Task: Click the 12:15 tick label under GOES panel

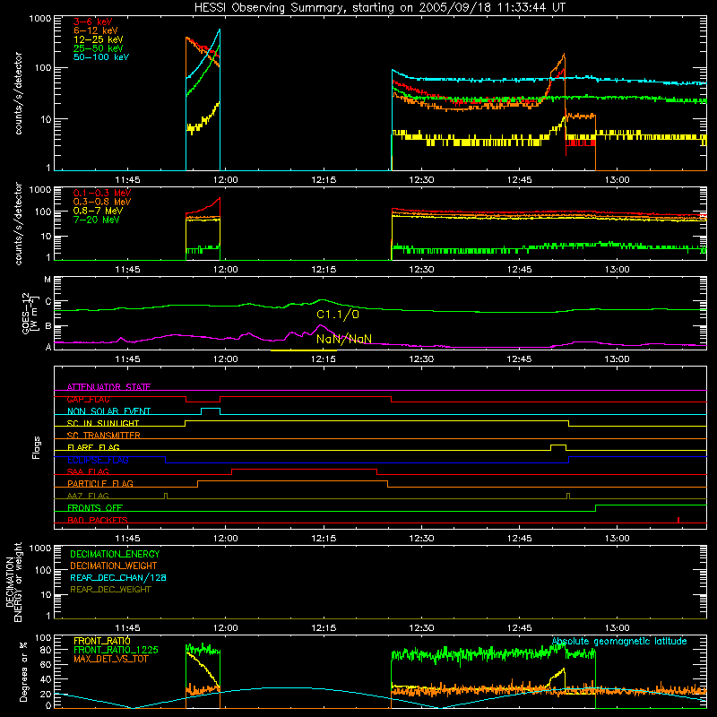Action: [x=324, y=359]
